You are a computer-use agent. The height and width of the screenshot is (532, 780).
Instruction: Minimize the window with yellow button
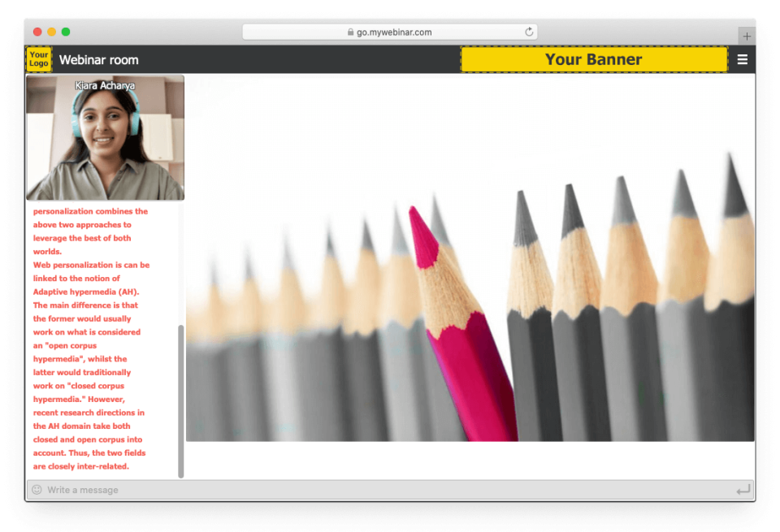(51, 32)
